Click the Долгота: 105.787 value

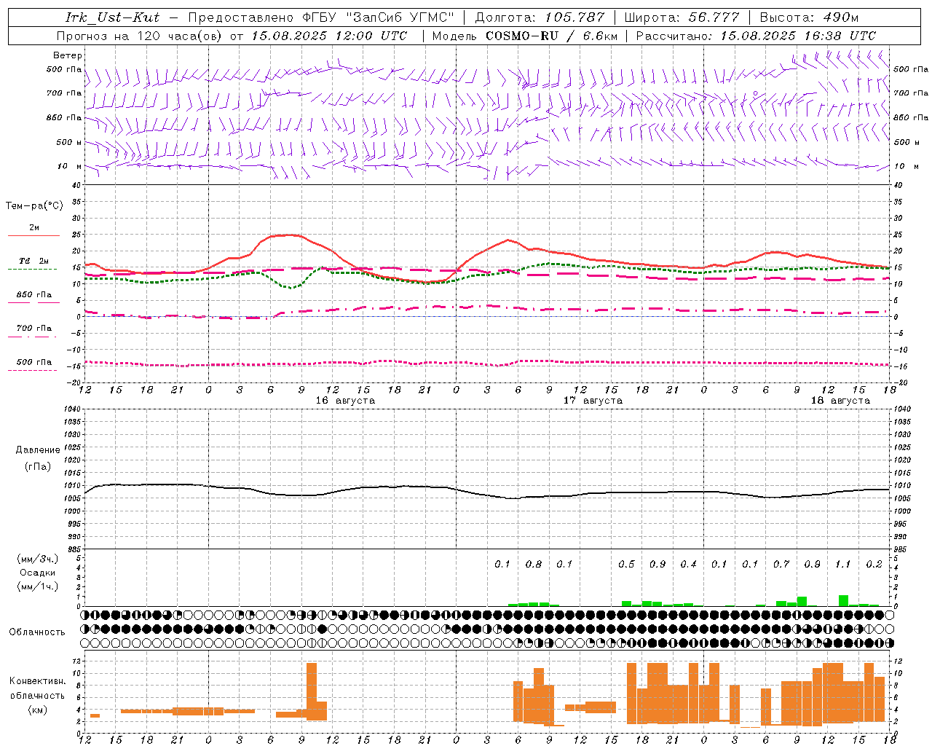[x=540, y=17]
